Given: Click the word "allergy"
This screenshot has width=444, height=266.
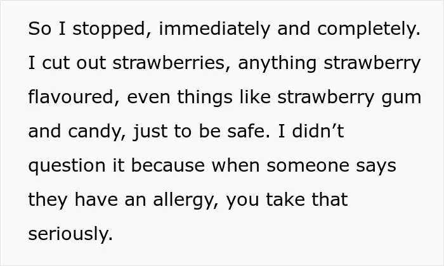Looking at the screenshot, I should pyautogui.click(x=186, y=200).
